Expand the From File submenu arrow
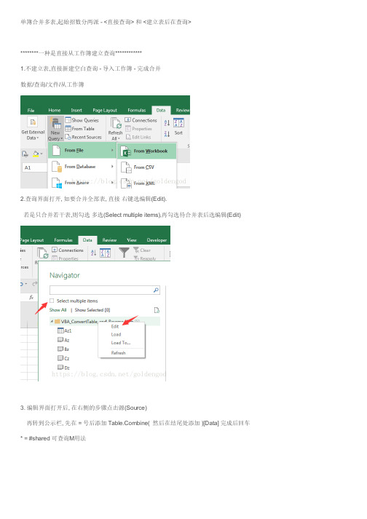 point(112,150)
